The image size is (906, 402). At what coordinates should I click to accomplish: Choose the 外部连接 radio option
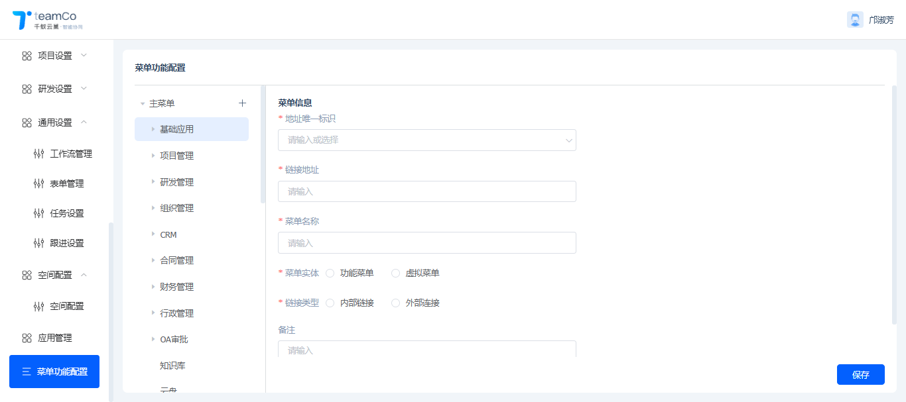[395, 303]
